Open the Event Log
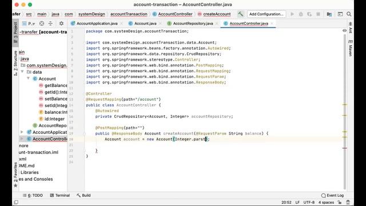Viewport: 366px width, 206px height. (332, 196)
